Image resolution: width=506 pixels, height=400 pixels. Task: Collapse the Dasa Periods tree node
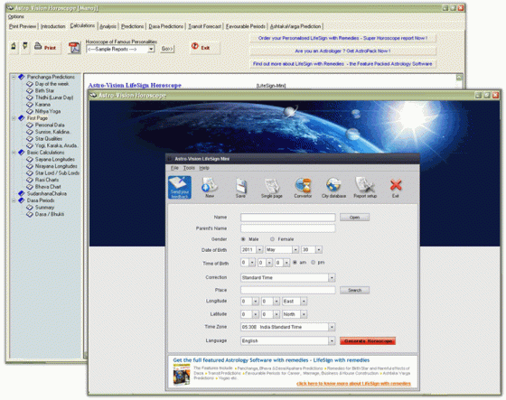14,200
